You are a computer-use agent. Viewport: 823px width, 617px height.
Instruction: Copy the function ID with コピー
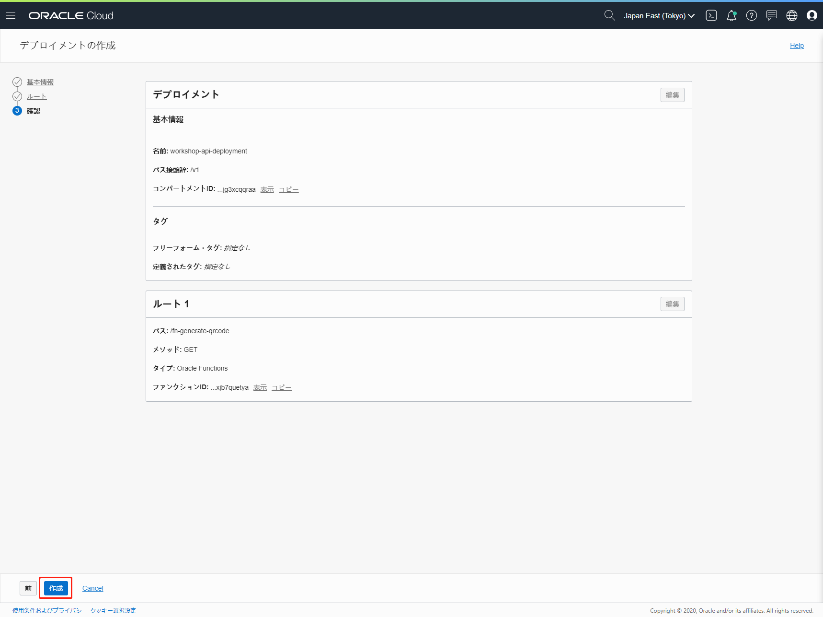click(281, 387)
